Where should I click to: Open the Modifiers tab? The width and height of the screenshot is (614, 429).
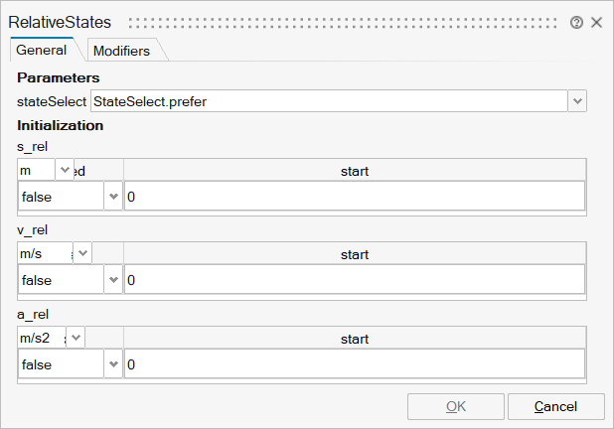[x=121, y=51]
